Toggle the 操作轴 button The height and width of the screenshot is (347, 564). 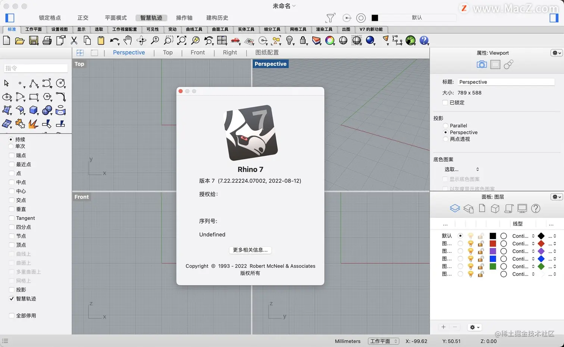point(184,18)
